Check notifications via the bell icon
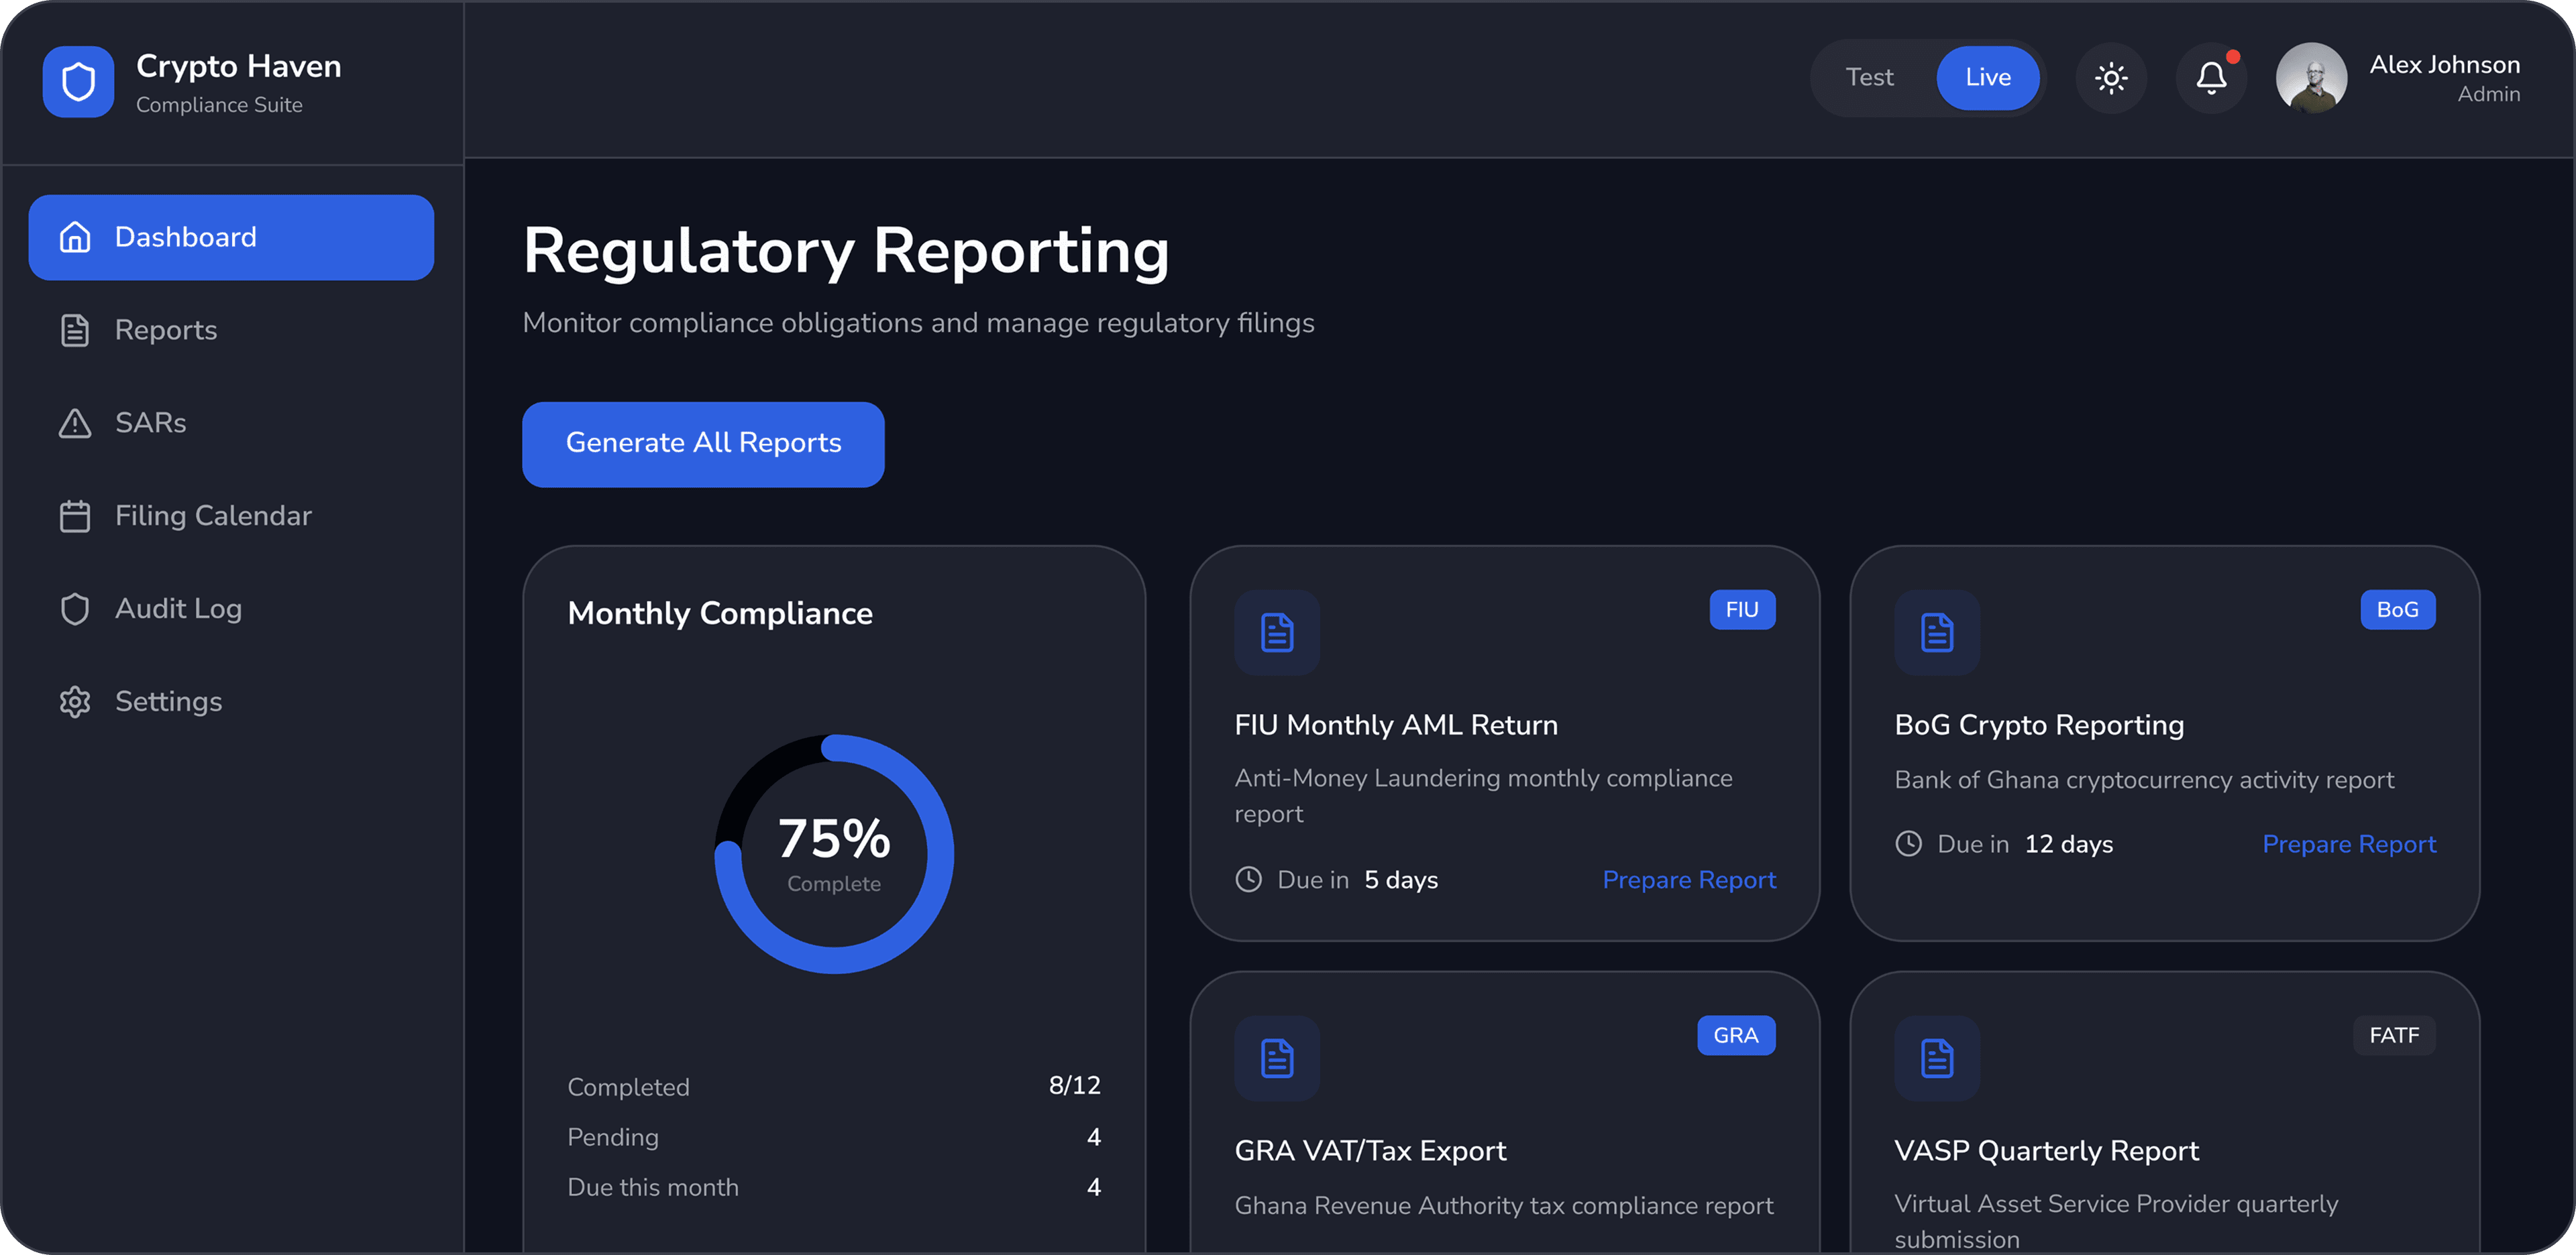This screenshot has height=1255, width=2576. (2211, 78)
